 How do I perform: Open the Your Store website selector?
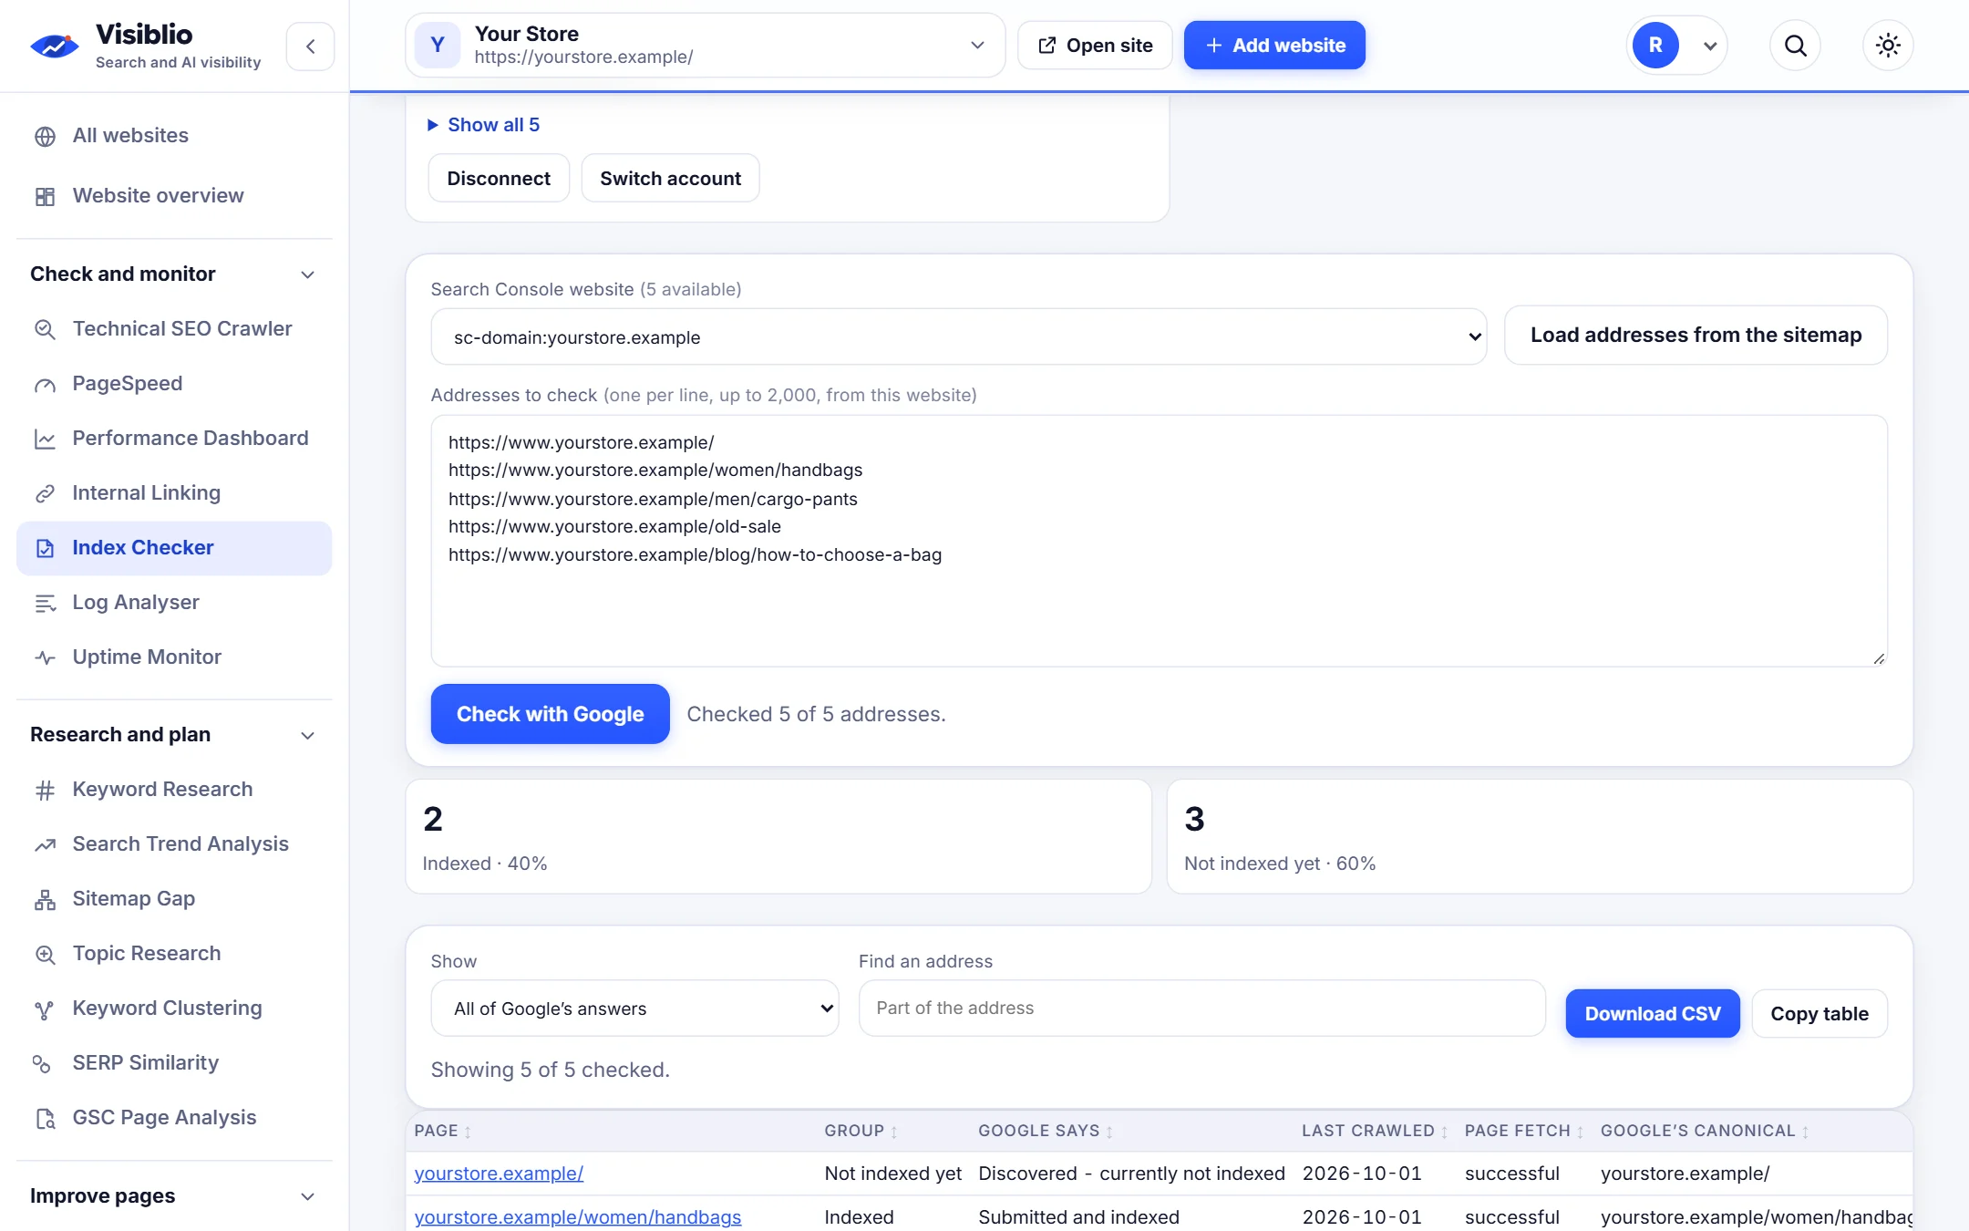click(x=705, y=46)
